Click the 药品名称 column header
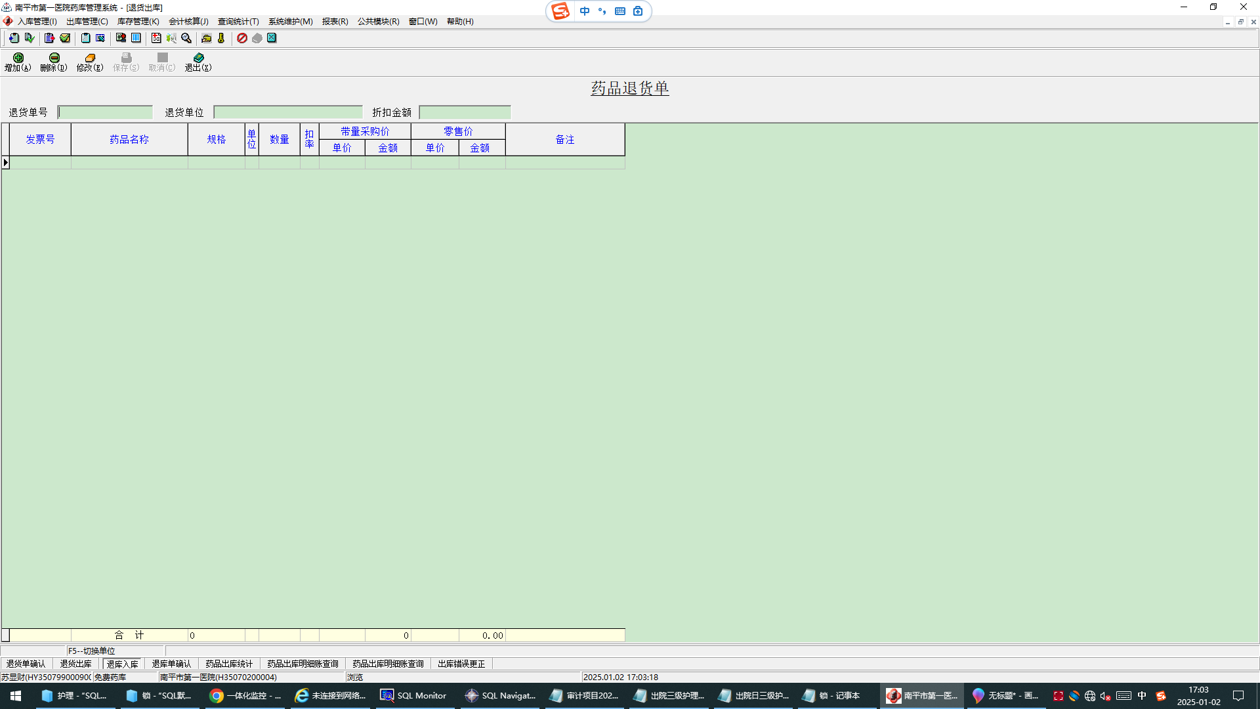1260x709 pixels. coord(129,139)
